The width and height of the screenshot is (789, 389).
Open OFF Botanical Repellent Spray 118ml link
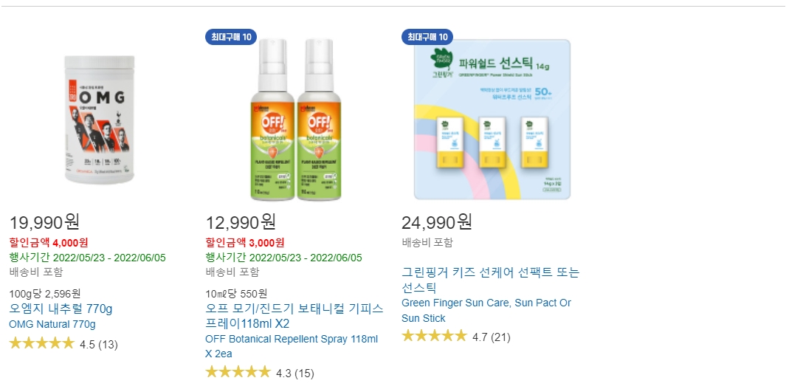(292, 346)
